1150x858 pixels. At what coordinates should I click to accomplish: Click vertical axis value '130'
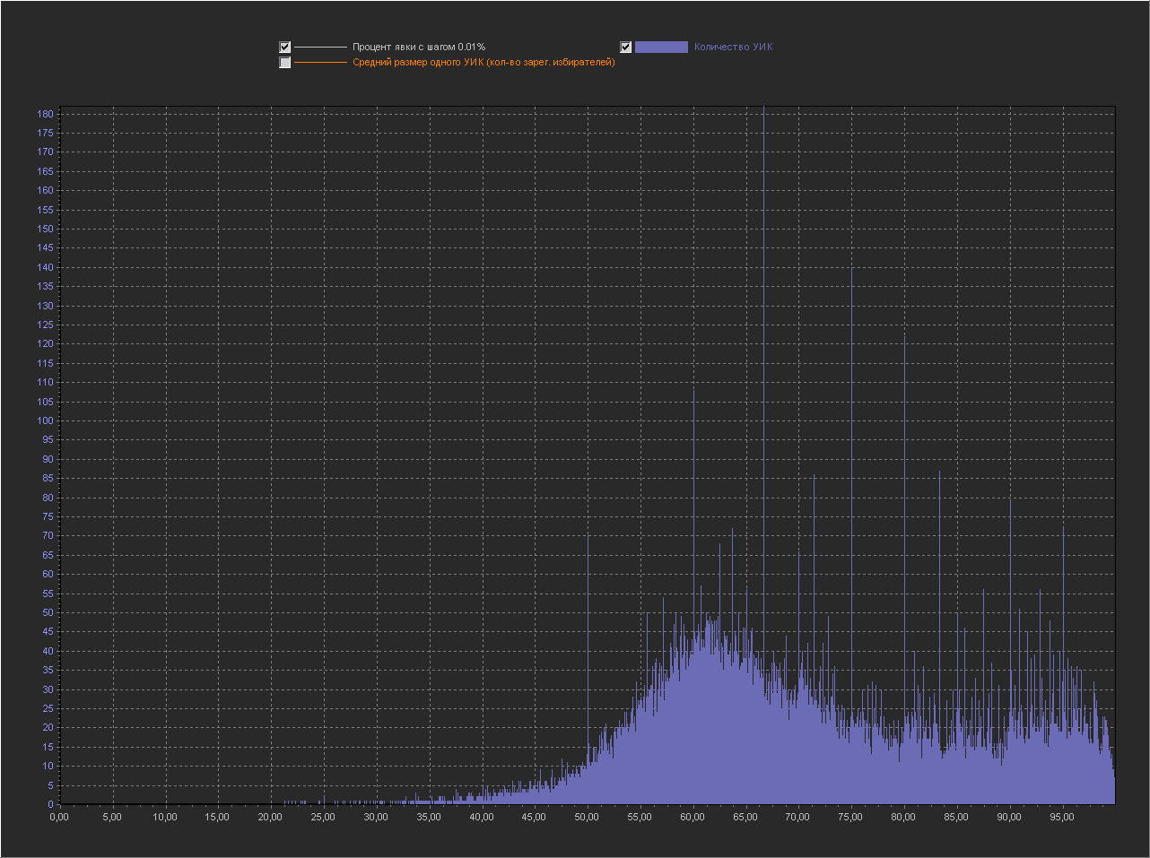46,306
